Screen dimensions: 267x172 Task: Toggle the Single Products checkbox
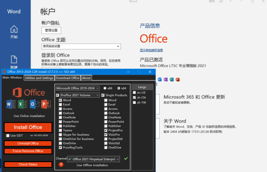(103, 95)
